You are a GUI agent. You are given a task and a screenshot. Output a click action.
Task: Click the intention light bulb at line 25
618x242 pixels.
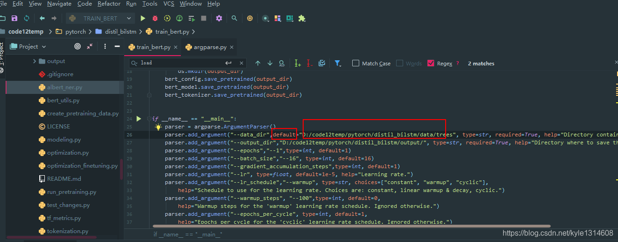(158, 127)
